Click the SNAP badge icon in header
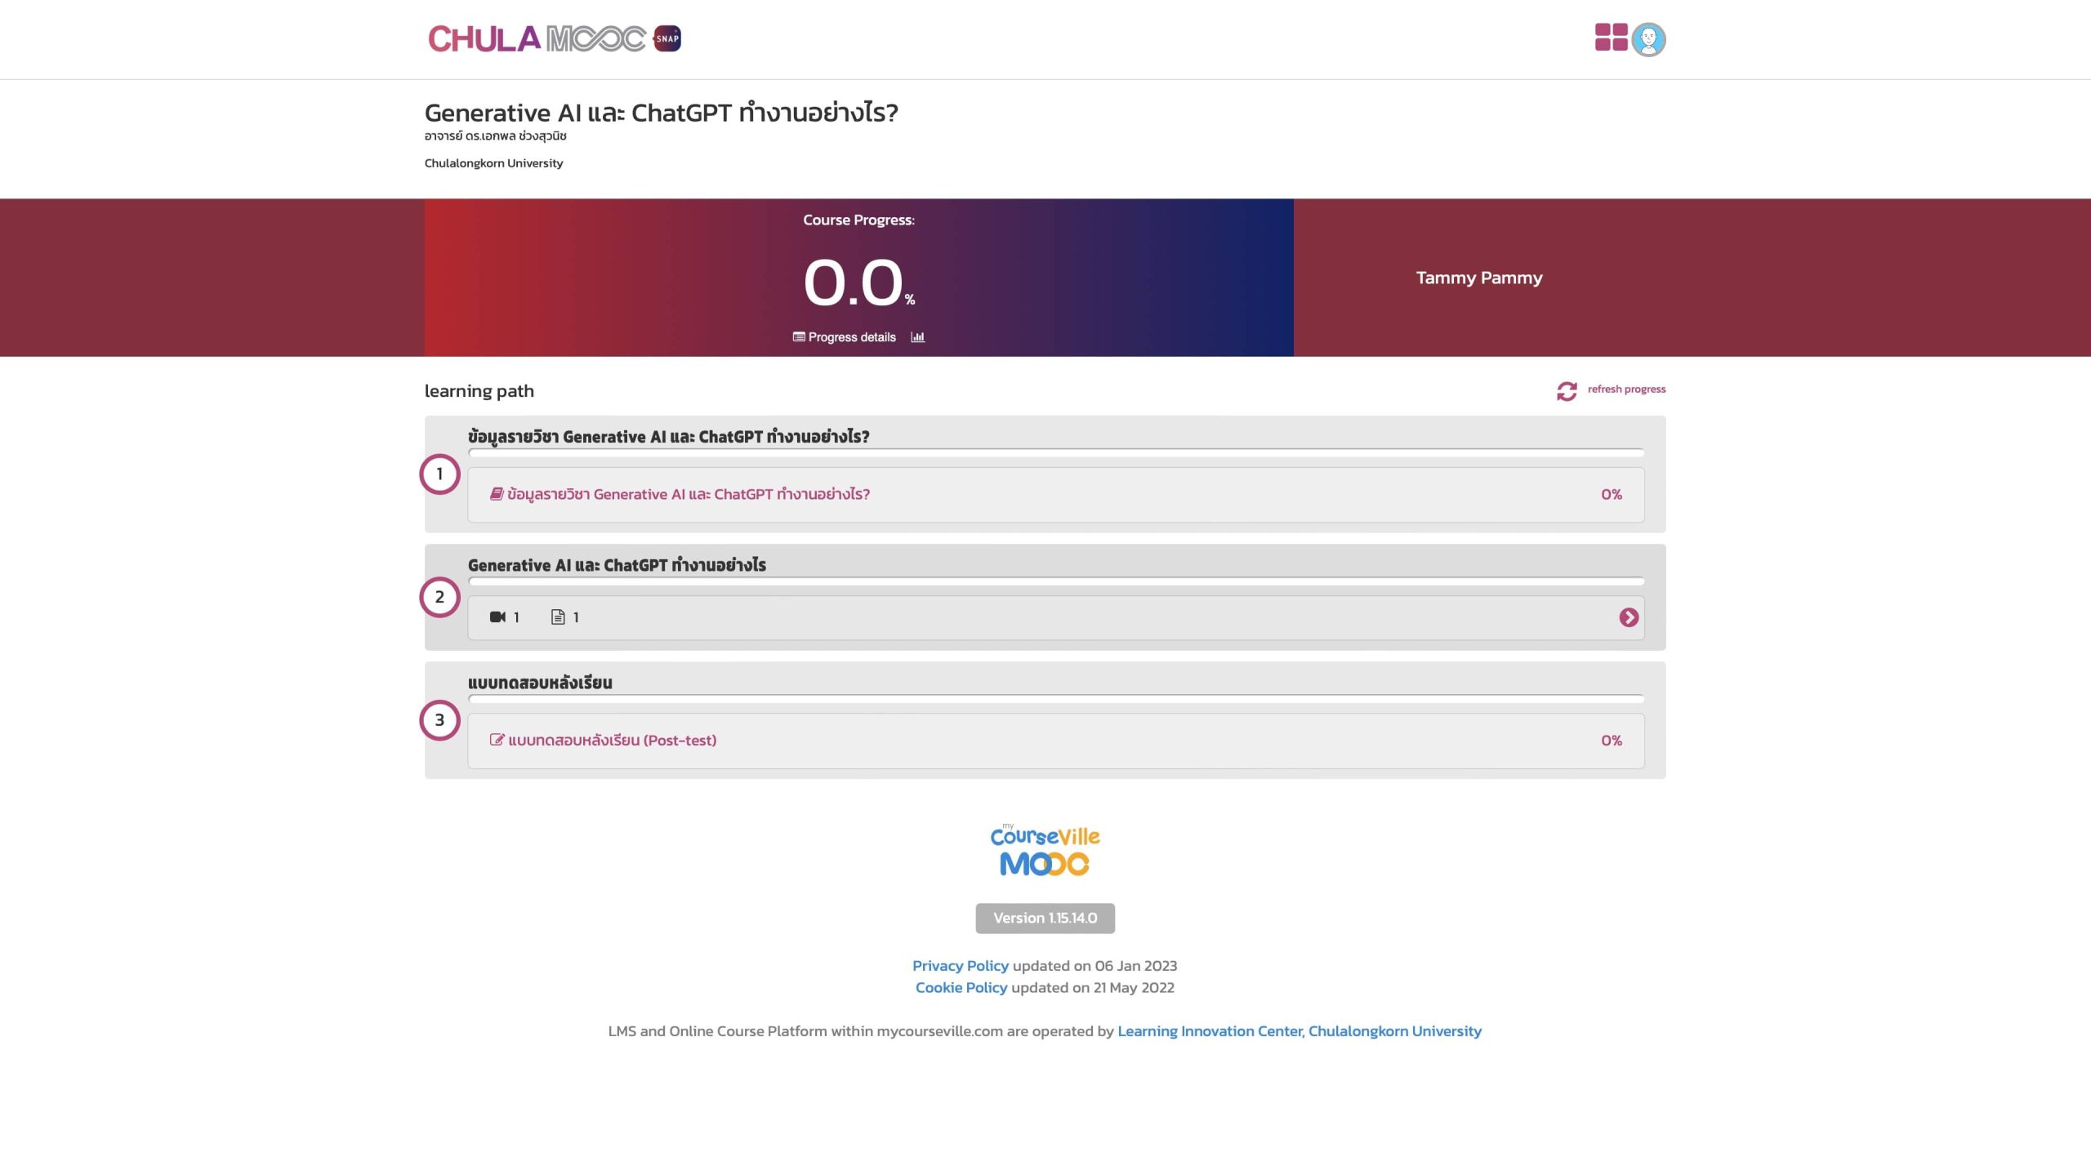 (x=667, y=38)
